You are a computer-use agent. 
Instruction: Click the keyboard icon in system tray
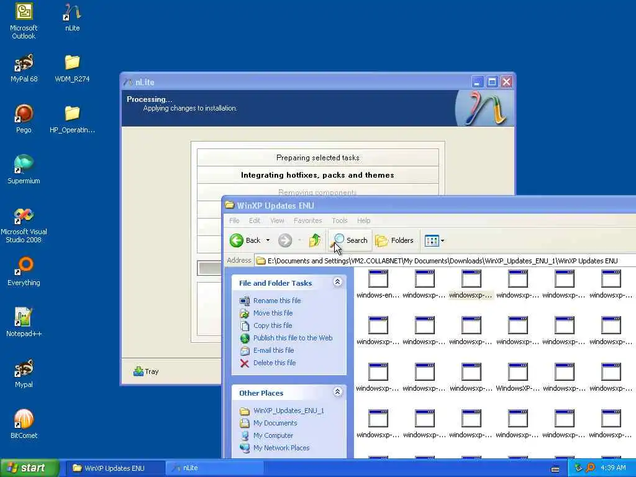click(555, 469)
